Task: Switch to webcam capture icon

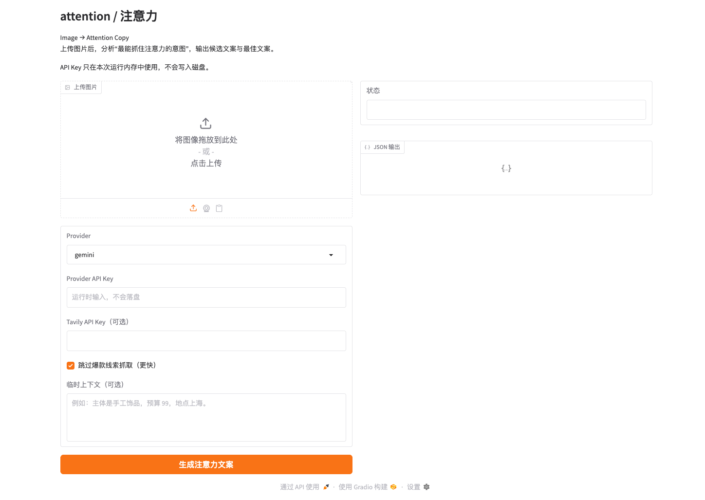Action: click(206, 208)
